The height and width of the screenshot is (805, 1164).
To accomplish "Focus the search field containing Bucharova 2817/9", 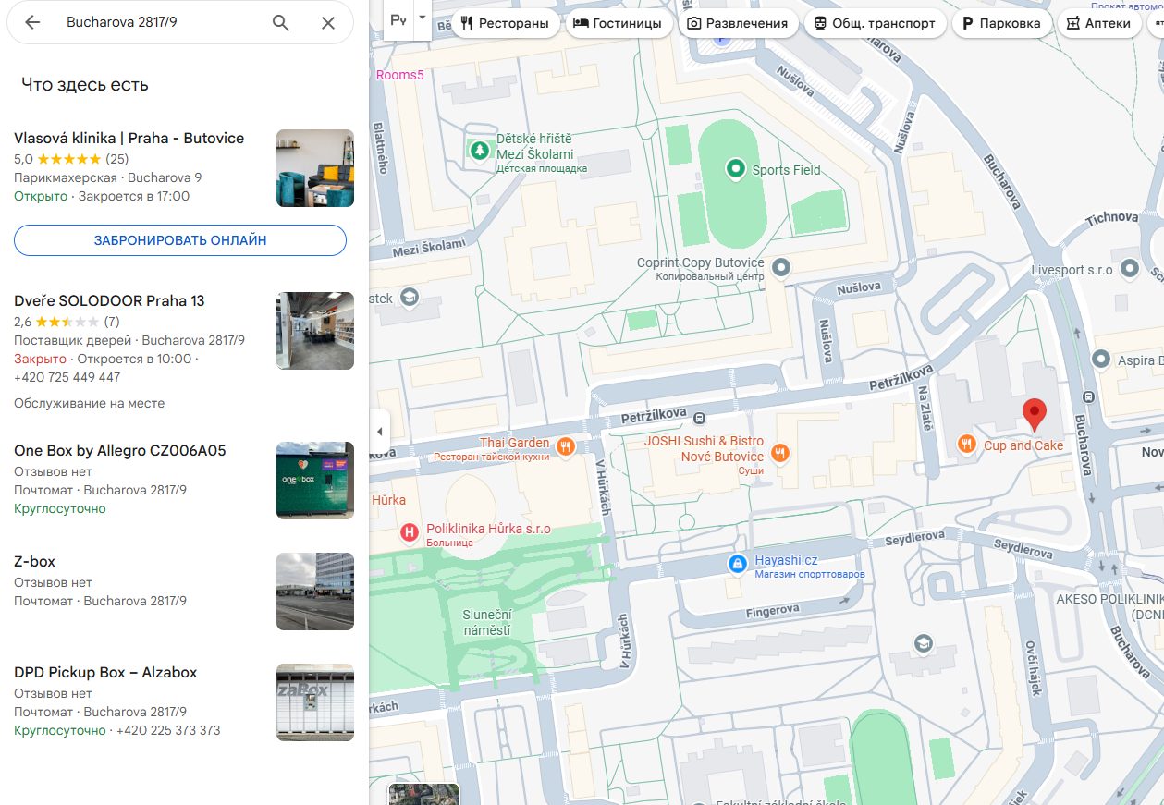I will click(162, 23).
